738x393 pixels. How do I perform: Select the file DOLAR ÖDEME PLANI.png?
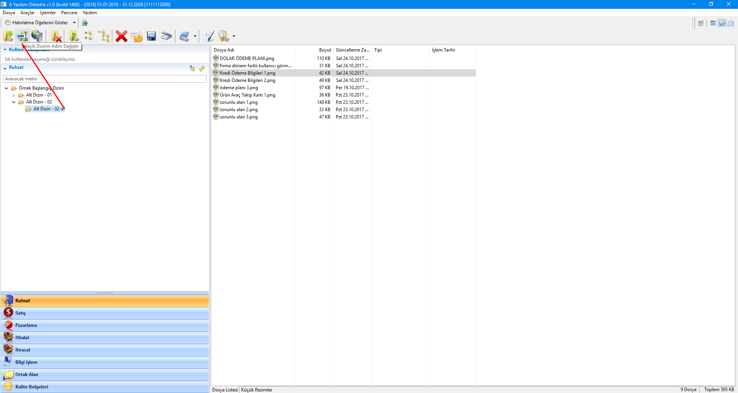coord(247,58)
